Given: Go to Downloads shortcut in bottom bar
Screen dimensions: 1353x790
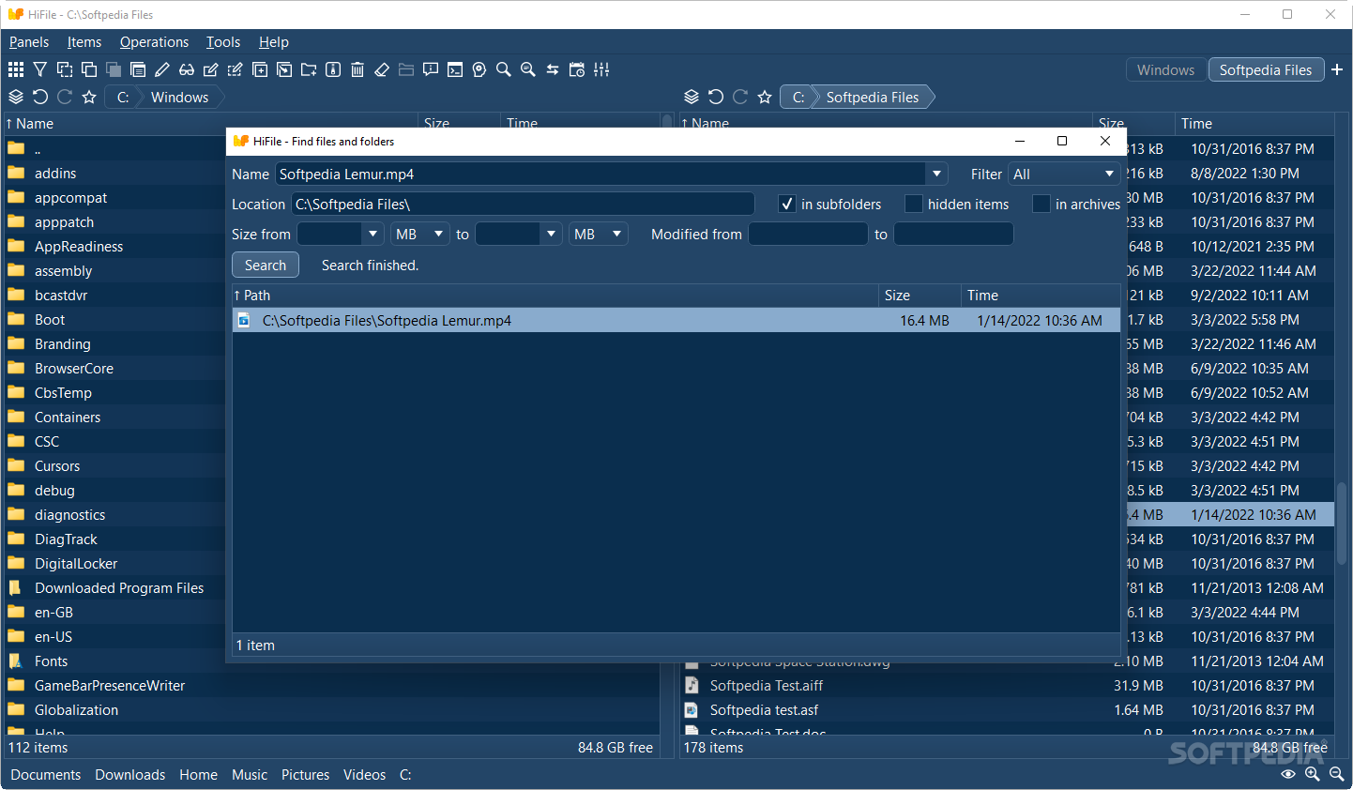Looking at the screenshot, I should tap(129, 774).
